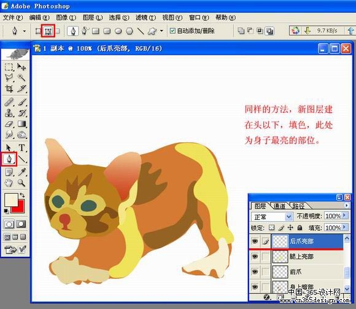
Task: Click the Paths mode icon in options bar
Action: coord(48,31)
